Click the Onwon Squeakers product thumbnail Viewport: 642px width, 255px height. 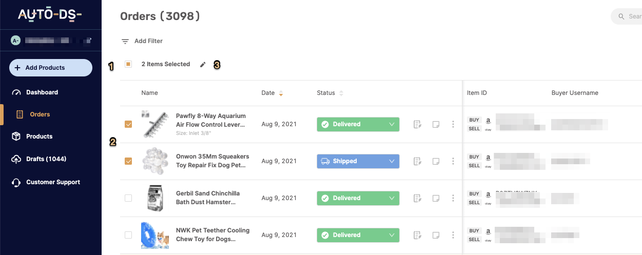click(154, 161)
